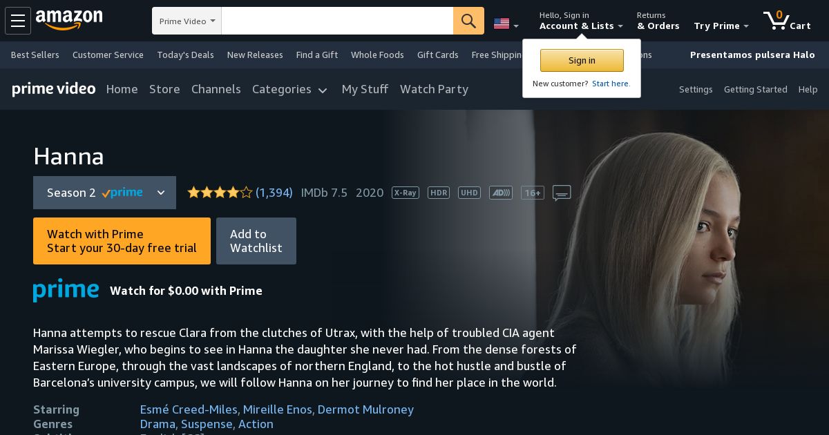Click the IMDb 7.5 rating text
The height and width of the screenshot is (435, 829).
[324, 193]
